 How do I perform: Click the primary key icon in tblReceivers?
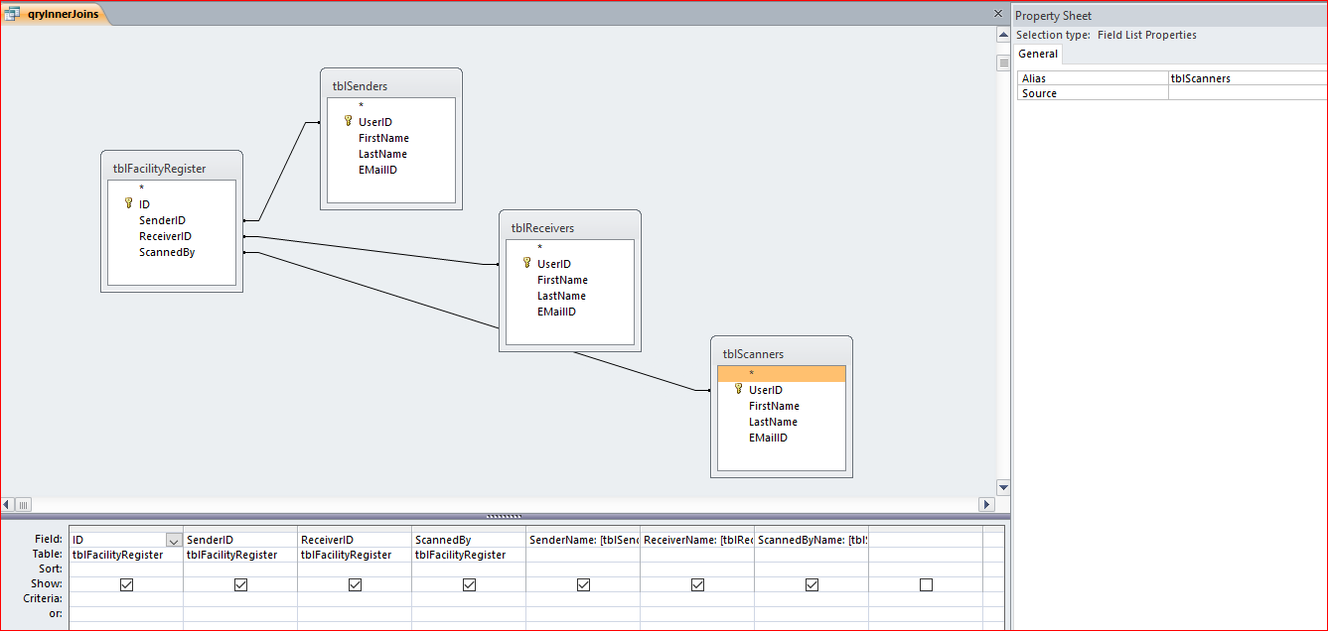click(x=526, y=263)
